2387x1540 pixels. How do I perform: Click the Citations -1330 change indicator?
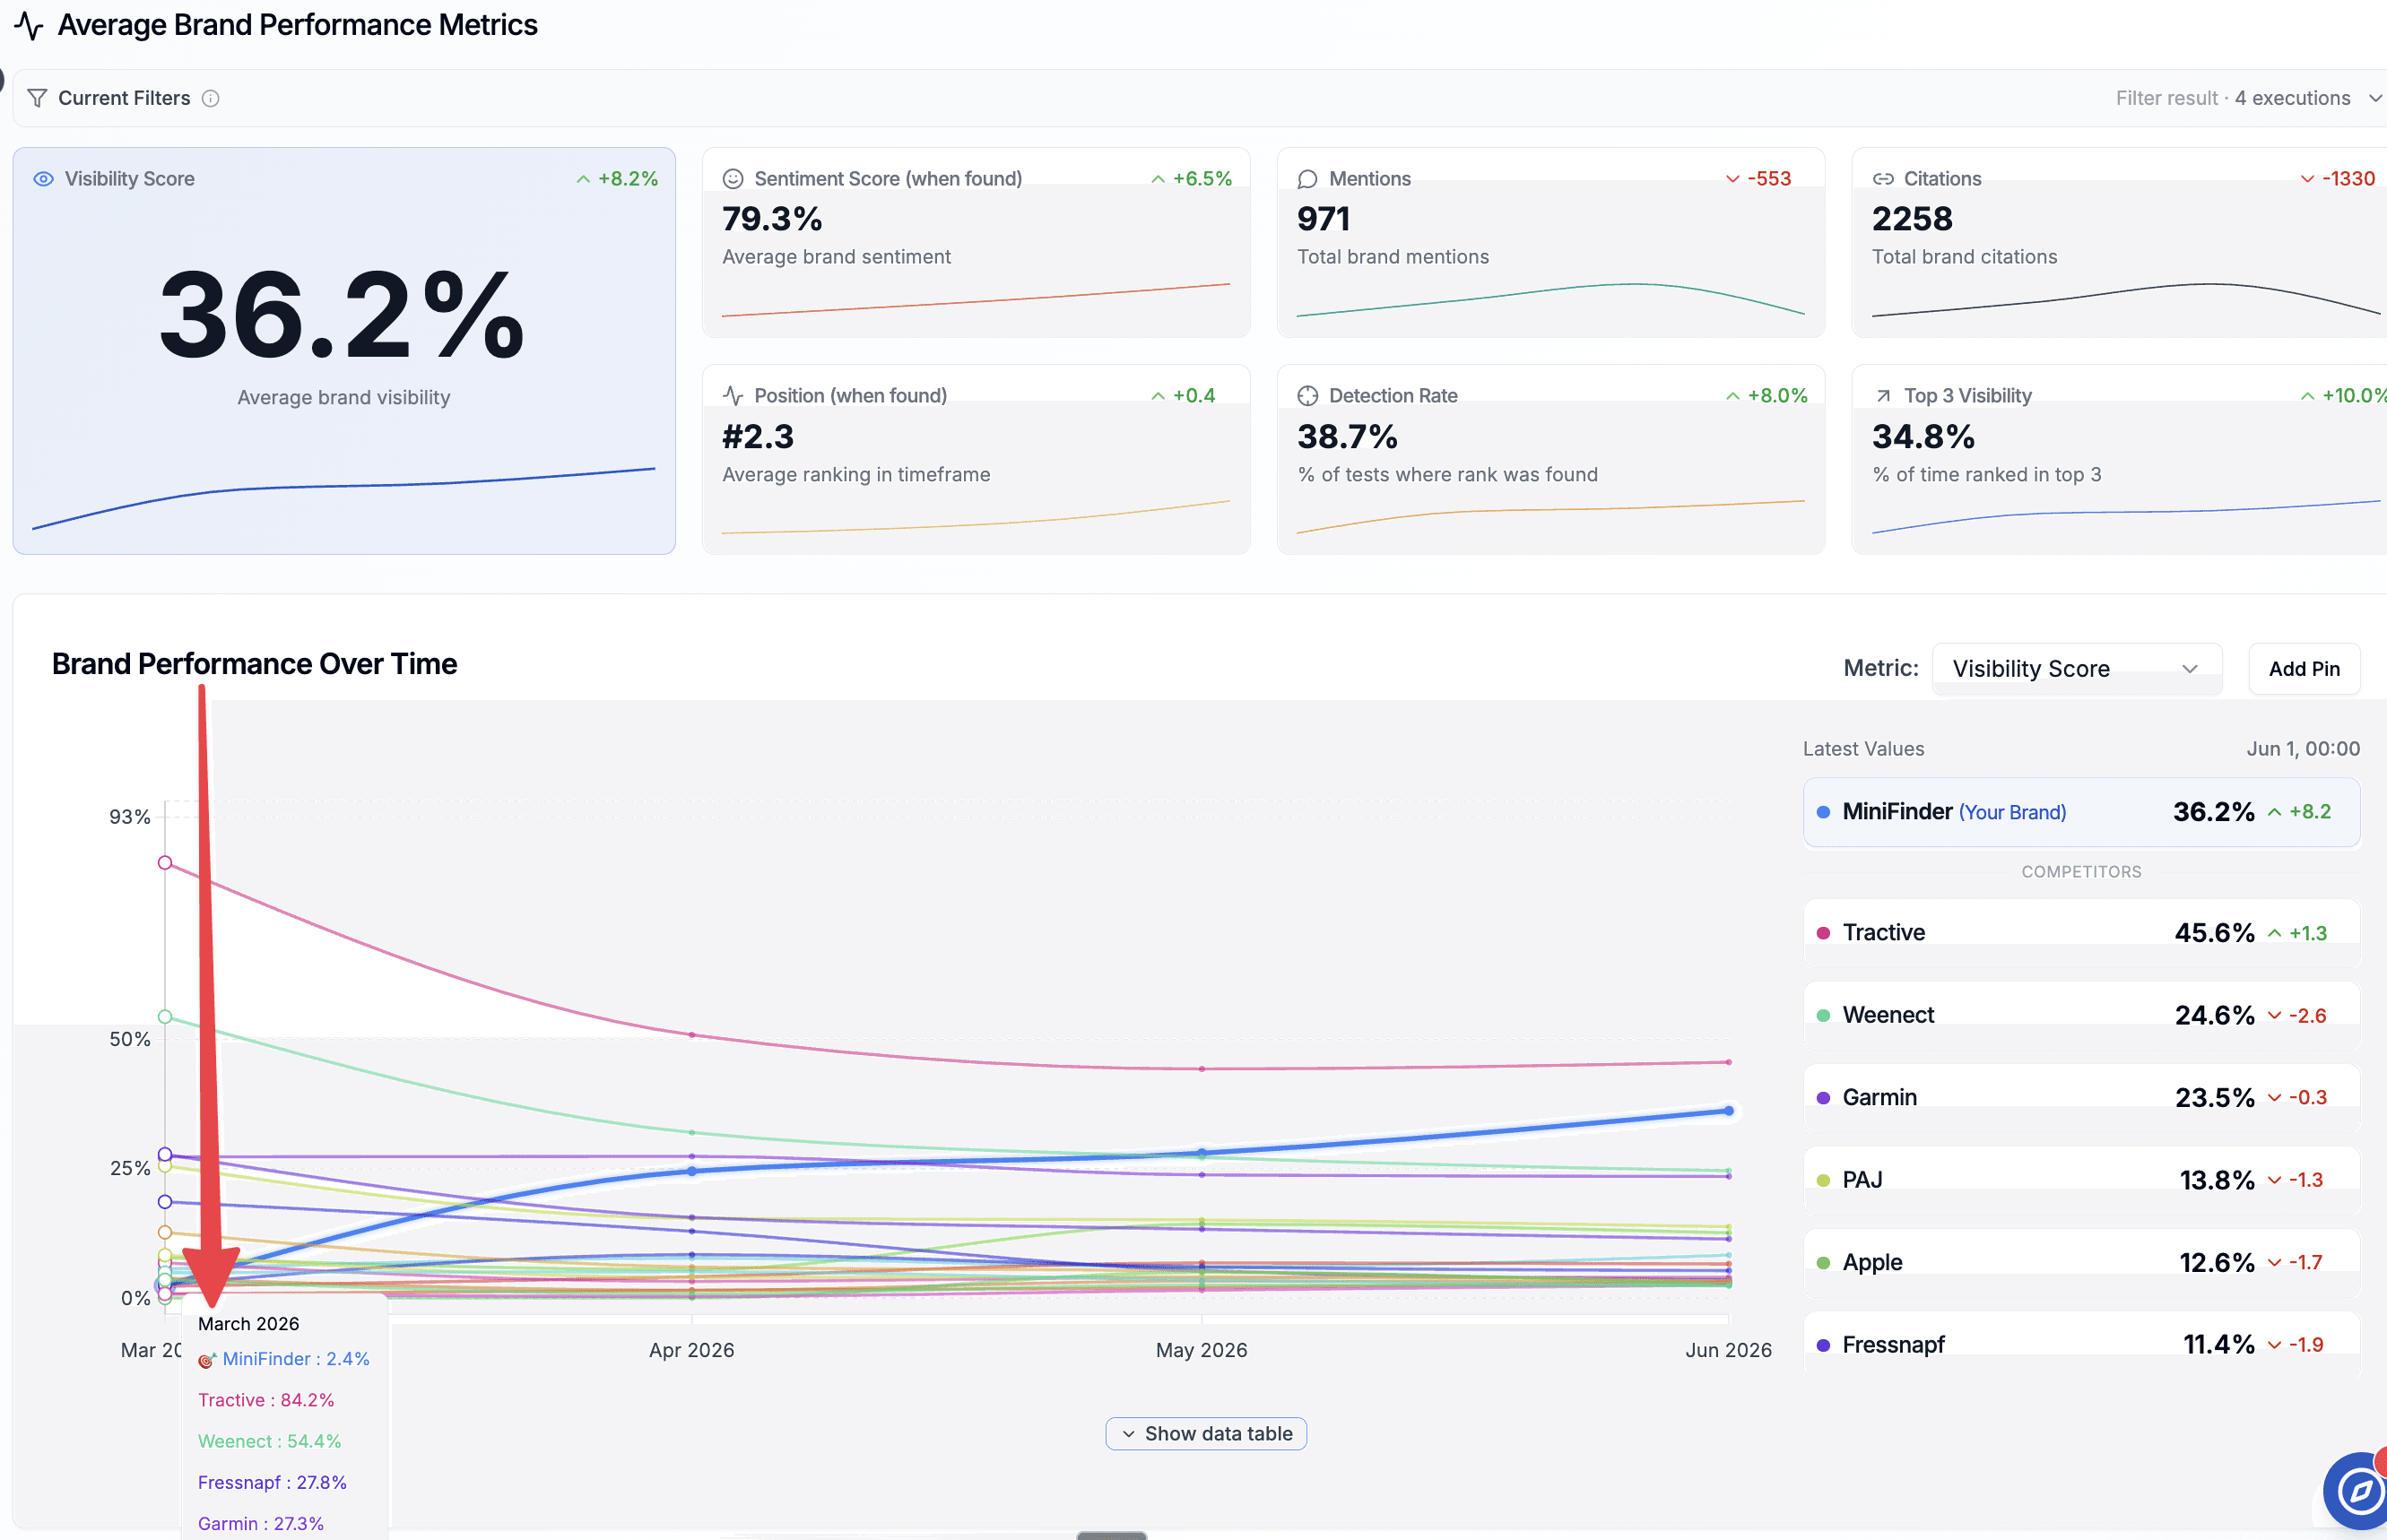[2337, 179]
